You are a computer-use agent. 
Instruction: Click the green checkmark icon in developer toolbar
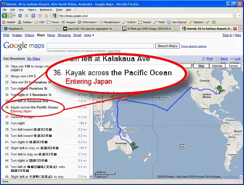[207, 22]
